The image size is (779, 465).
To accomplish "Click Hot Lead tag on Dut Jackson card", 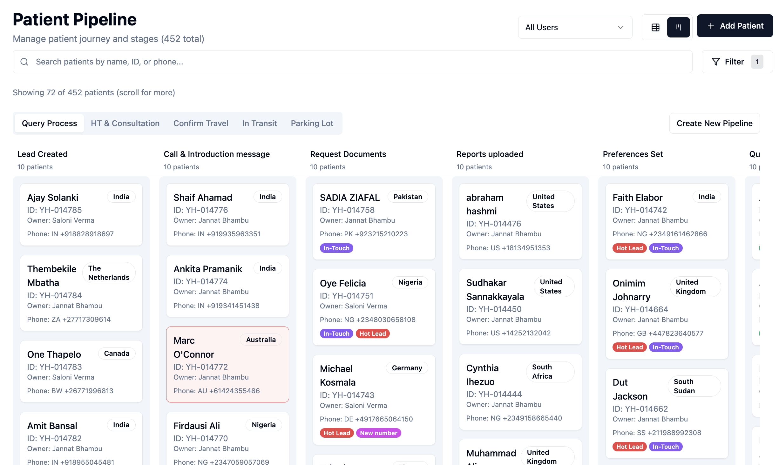I will 629,447.
